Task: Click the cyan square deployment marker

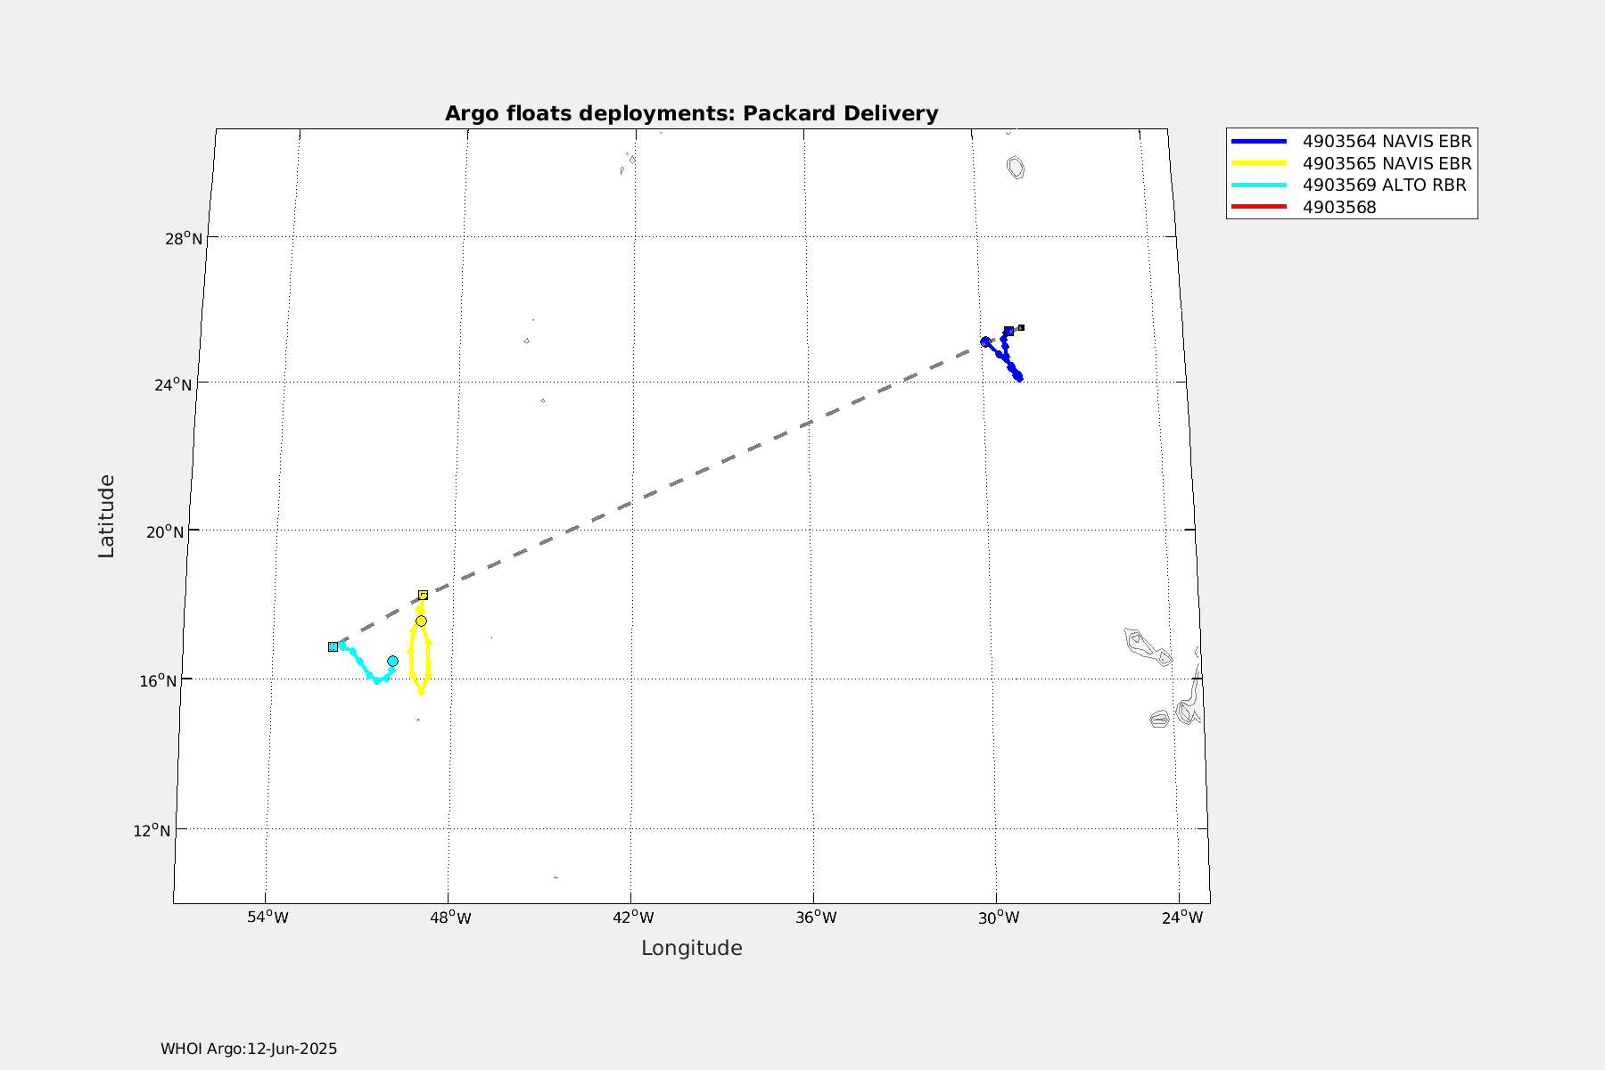Action: pos(333,646)
